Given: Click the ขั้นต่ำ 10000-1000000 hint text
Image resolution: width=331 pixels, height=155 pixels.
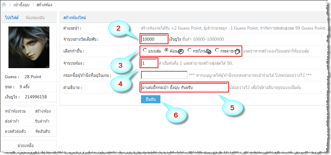Looking at the screenshot, I should [203, 39].
